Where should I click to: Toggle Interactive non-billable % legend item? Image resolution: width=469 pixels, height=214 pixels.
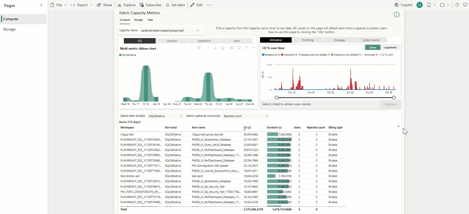click(346, 55)
